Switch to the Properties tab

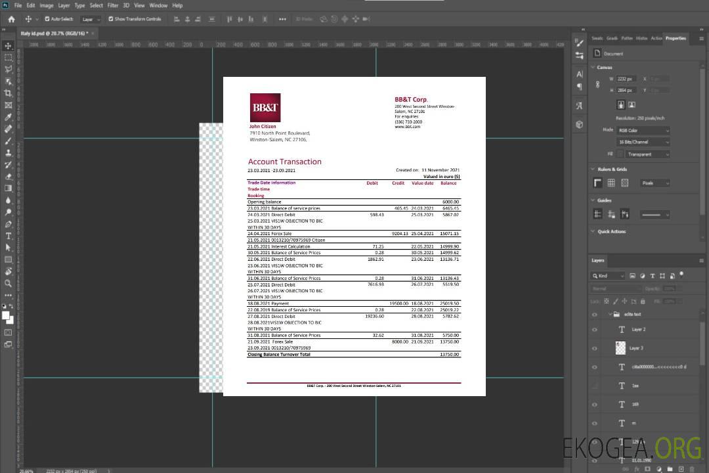[x=676, y=39]
